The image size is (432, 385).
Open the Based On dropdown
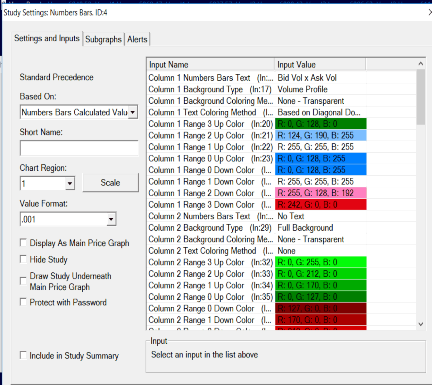[132, 112]
